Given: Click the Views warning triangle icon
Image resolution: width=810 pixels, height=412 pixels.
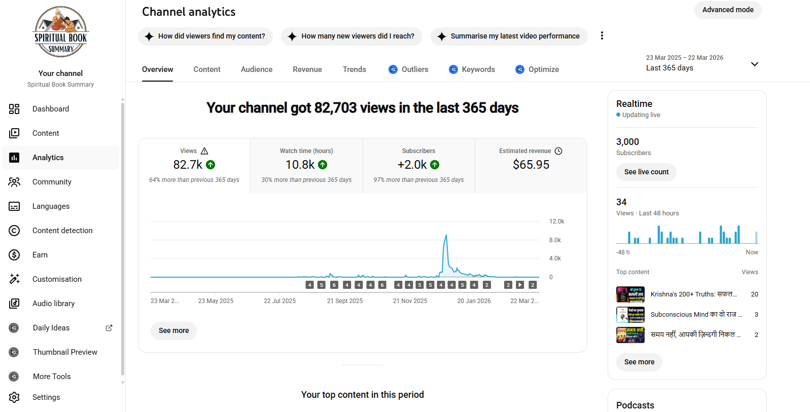Looking at the screenshot, I should click(204, 151).
